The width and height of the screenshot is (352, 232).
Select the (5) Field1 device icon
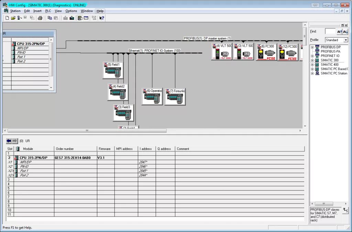(x=113, y=70)
